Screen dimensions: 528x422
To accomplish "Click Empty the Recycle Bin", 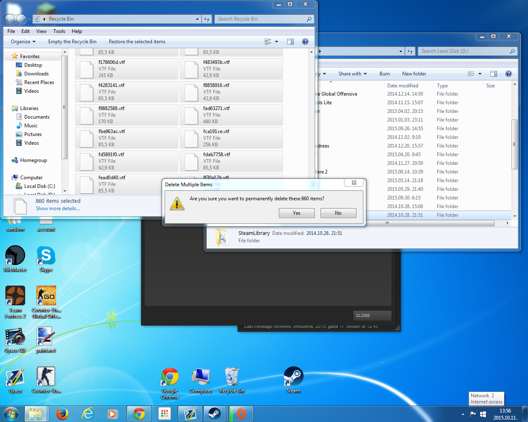I will click(x=72, y=42).
